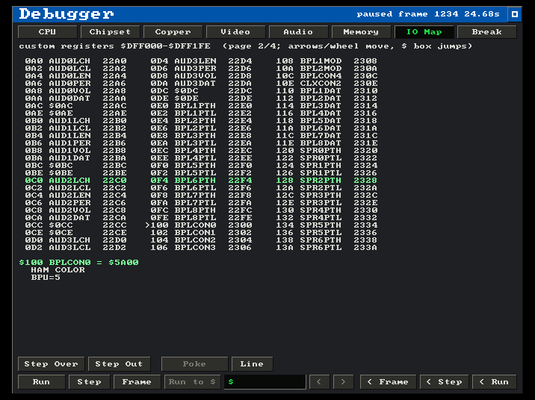Screen dimensions: 535x400
Task: Select register row 0FE BPL8PTL
Action: (x=201, y=218)
